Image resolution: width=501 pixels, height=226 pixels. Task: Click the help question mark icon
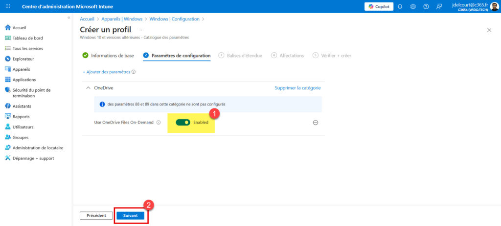point(426,6)
